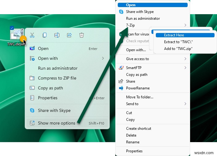Click Cut in classic menu

[x=153, y=113]
